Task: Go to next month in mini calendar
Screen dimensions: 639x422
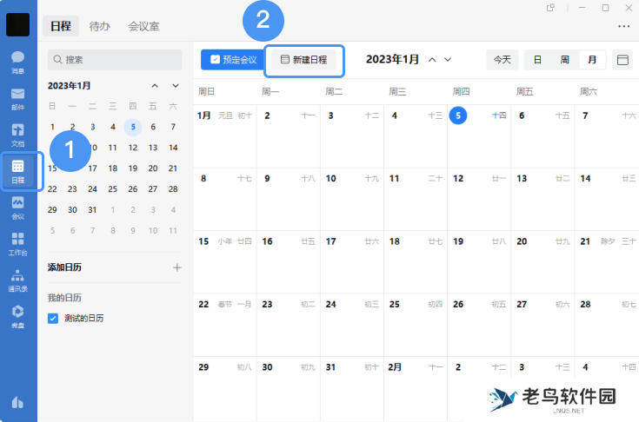Action: (x=176, y=85)
